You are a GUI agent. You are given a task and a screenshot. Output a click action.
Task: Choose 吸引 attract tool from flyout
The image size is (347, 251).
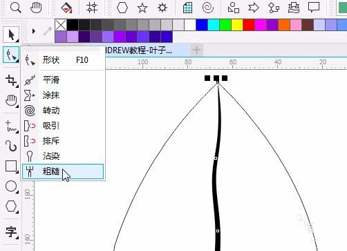[63, 126]
